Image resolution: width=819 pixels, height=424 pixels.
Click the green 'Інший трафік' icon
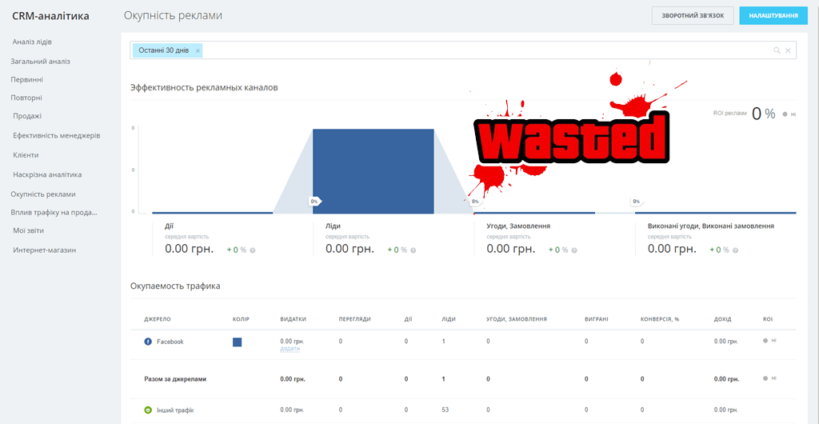(148, 410)
